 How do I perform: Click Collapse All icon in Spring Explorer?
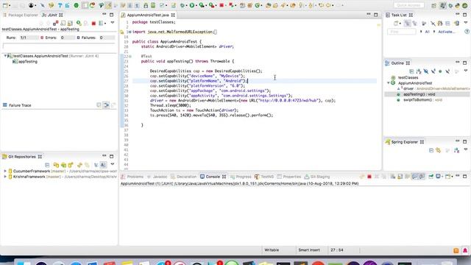tap(431, 150)
